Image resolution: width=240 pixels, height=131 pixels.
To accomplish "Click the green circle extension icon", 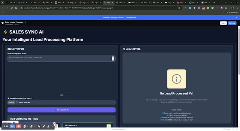I will [x=208, y=8].
